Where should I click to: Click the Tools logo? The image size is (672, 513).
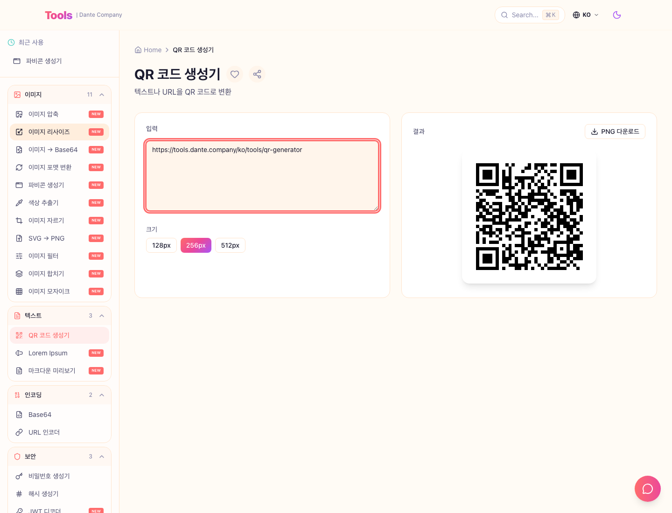point(59,15)
